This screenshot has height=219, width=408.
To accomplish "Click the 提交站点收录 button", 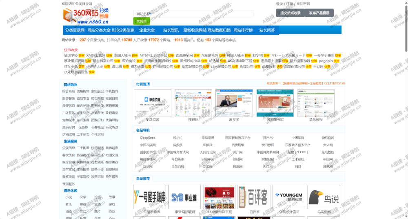I will (290, 13).
